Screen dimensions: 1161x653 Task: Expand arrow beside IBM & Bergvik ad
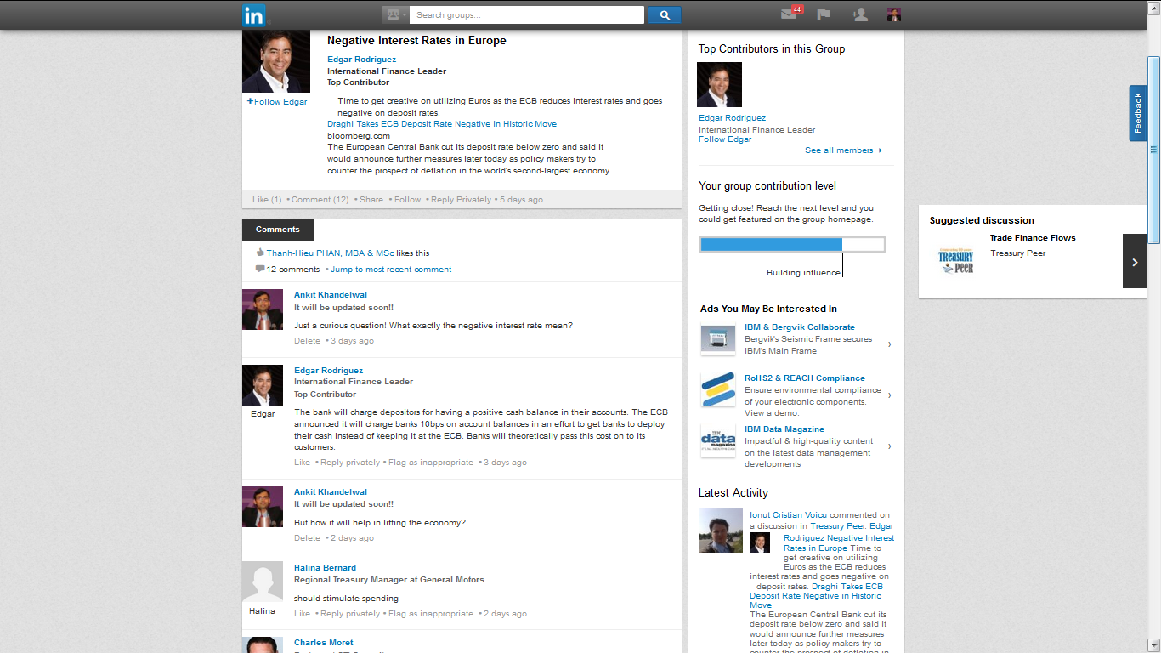(889, 344)
